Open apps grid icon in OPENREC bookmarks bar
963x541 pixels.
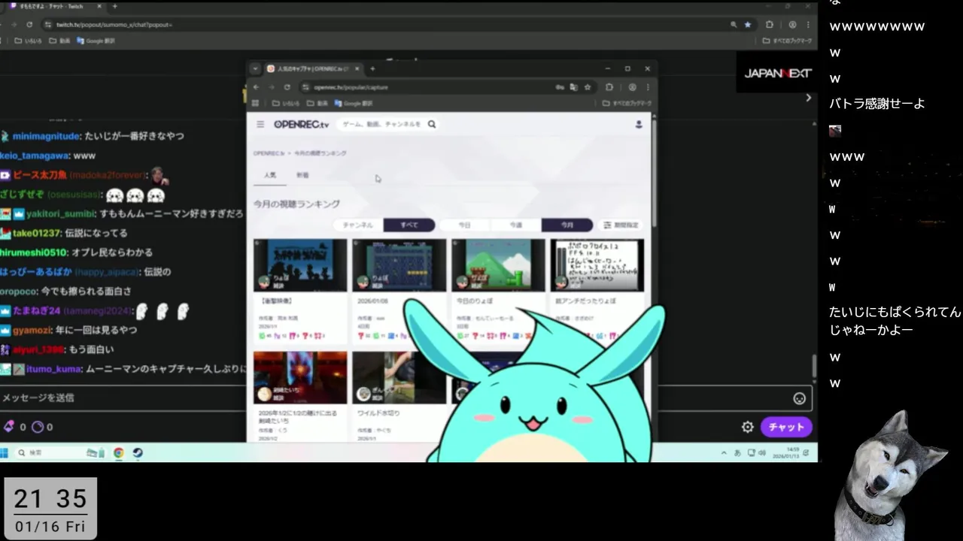tap(255, 104)
